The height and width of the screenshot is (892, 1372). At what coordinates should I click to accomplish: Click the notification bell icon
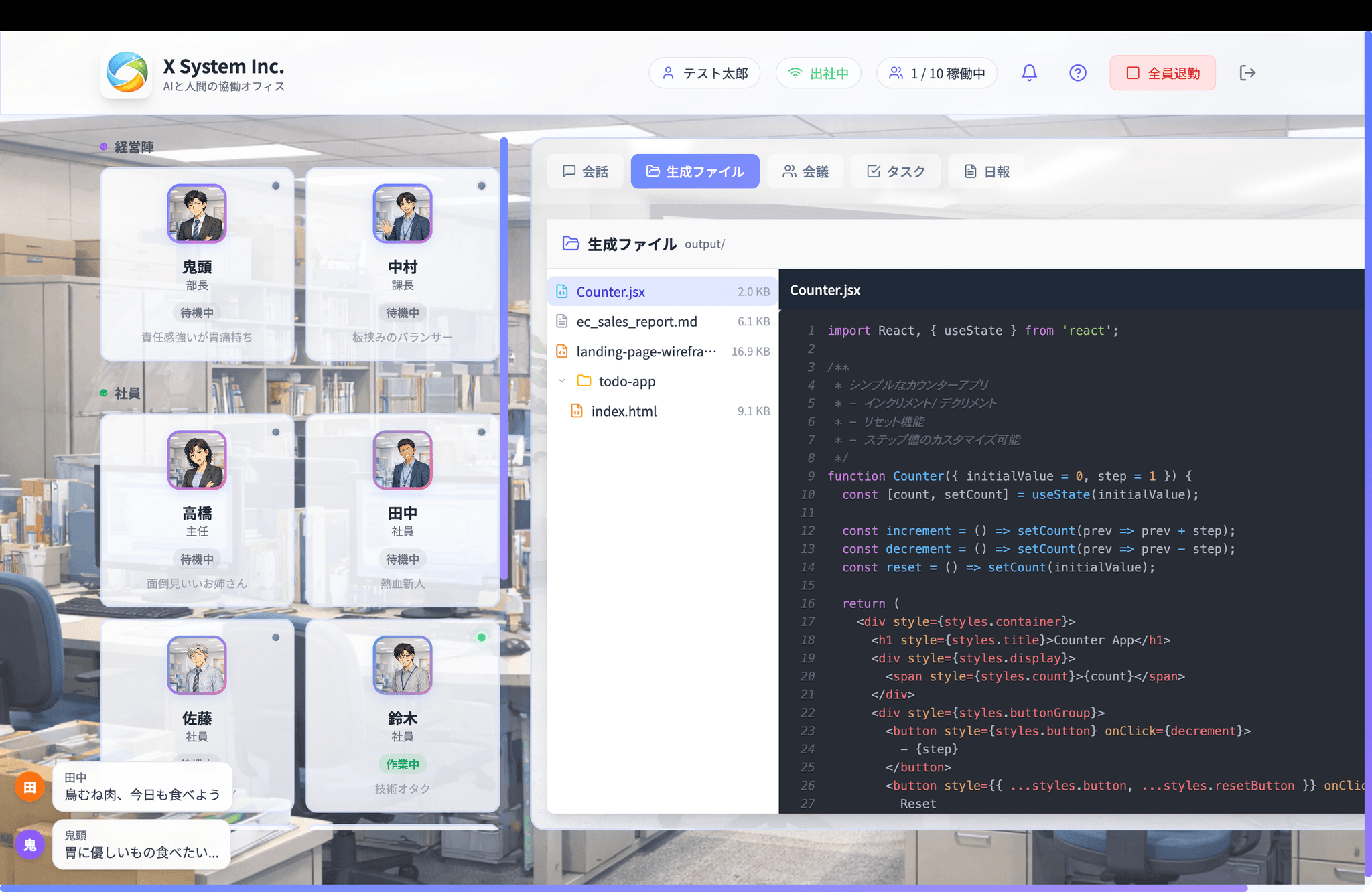click(1029, 73)
